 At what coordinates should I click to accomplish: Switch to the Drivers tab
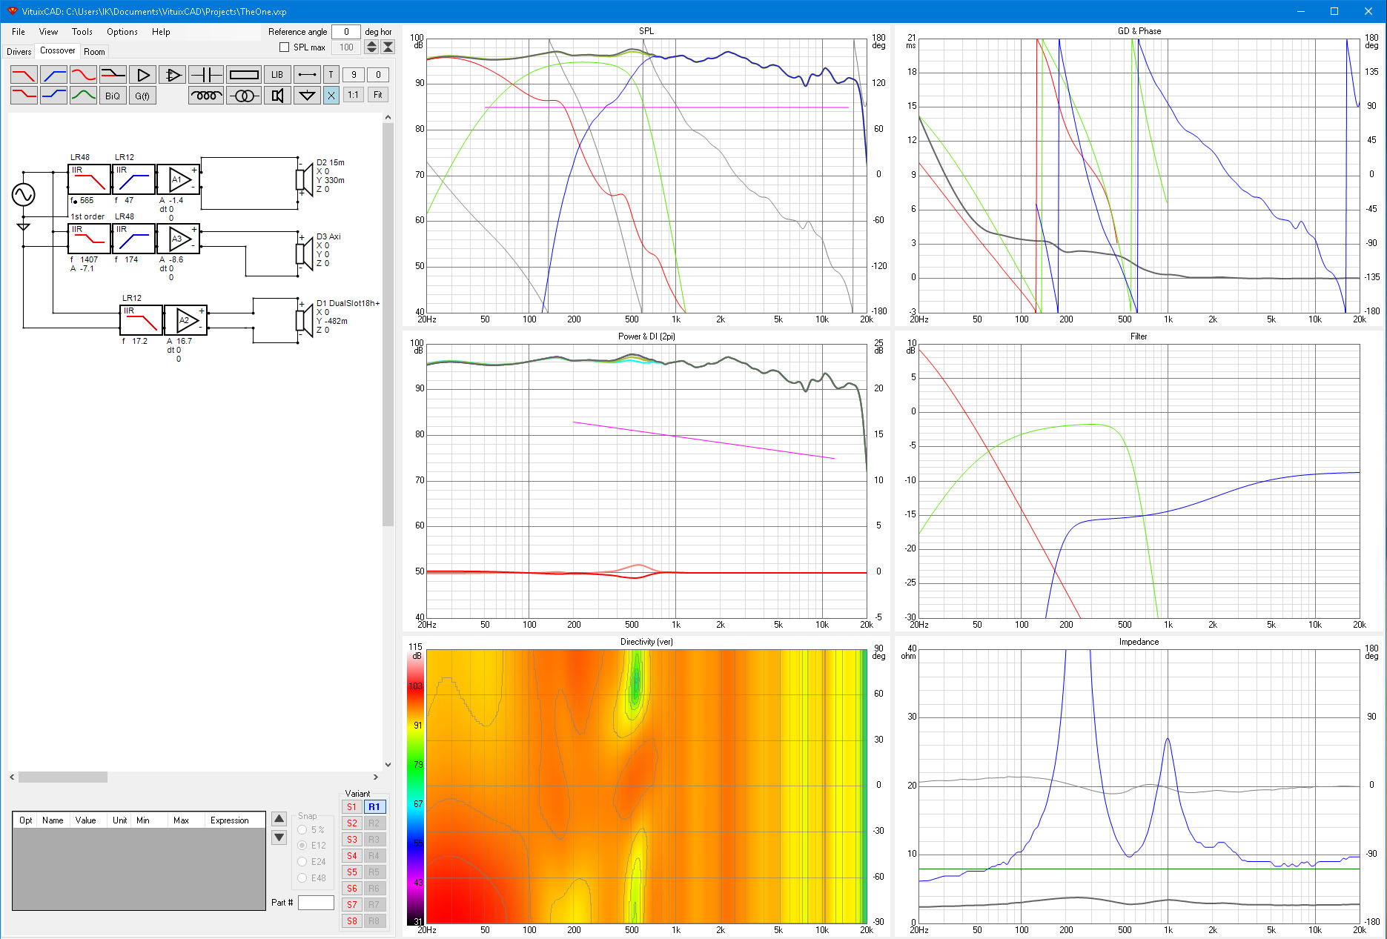[19, 52]
